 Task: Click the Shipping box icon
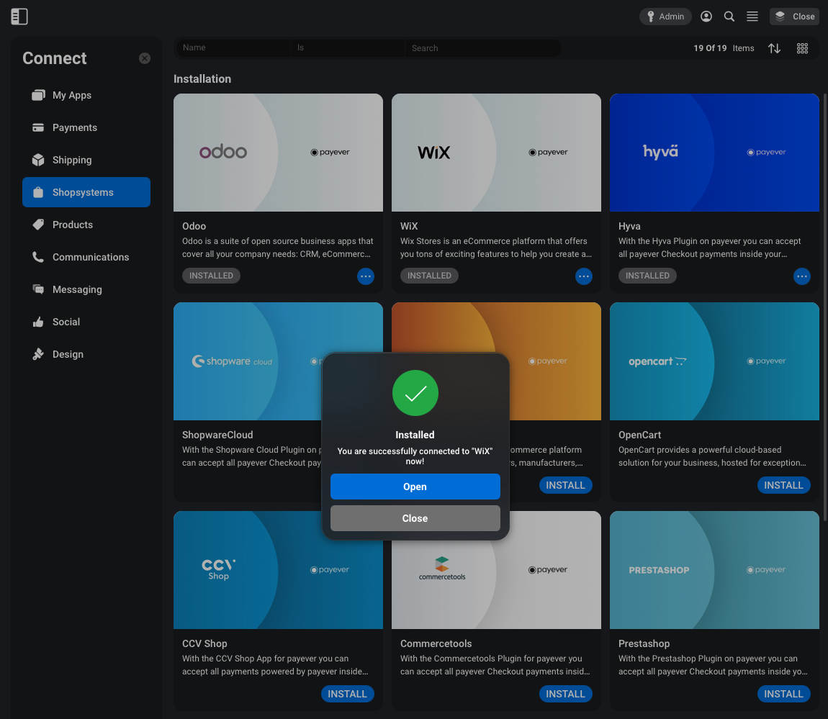click(x=38, y=160)
